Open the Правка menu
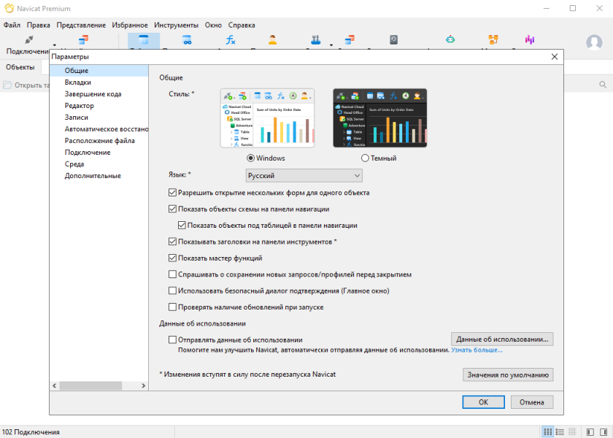This screenshot has width=613, height=438. (x=38, y=25)
